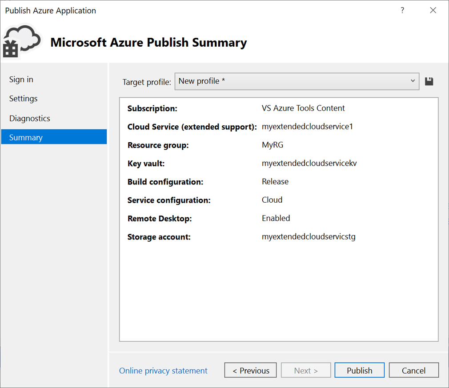Expand the New profile combo box chevron
This screenshot has width=449, height=388.
coord(413,81)
